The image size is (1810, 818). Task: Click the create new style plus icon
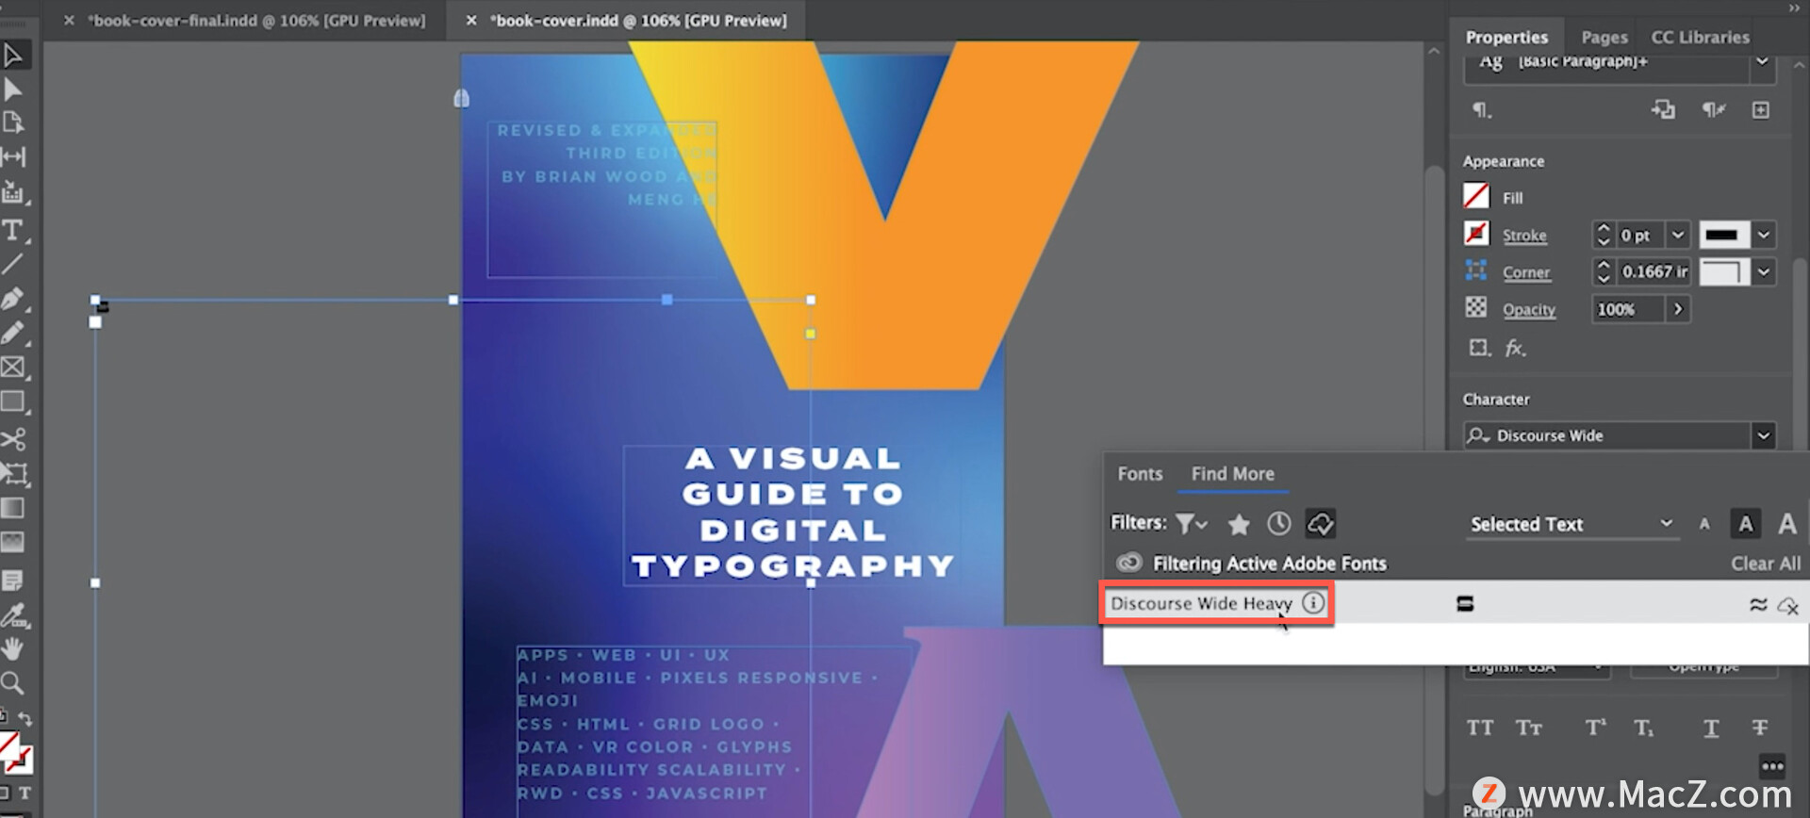[1760, 110]
